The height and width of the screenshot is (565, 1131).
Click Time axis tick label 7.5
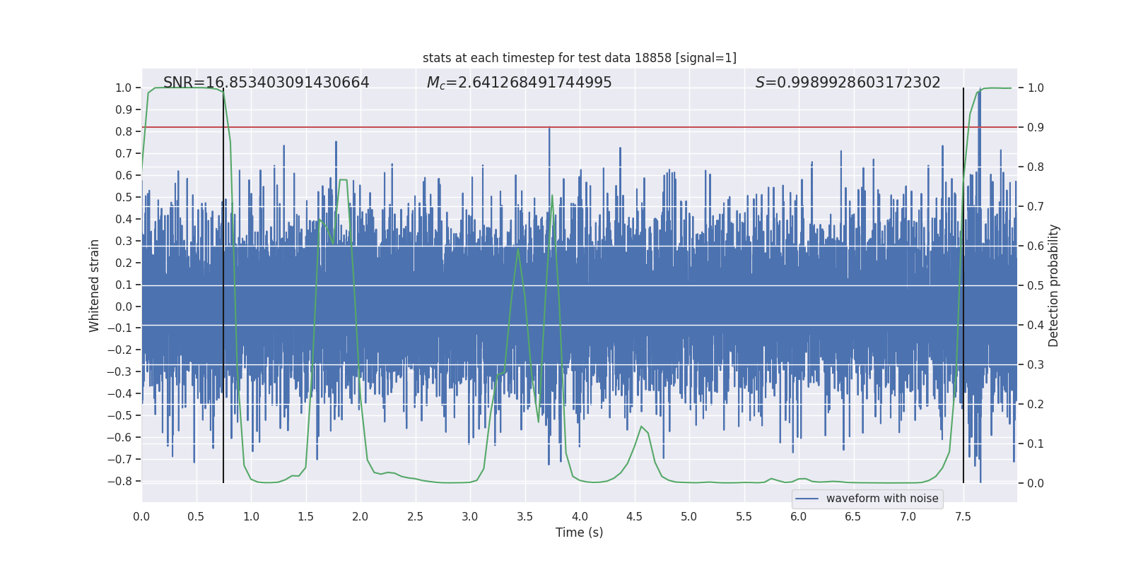click(x=963, y=516)
